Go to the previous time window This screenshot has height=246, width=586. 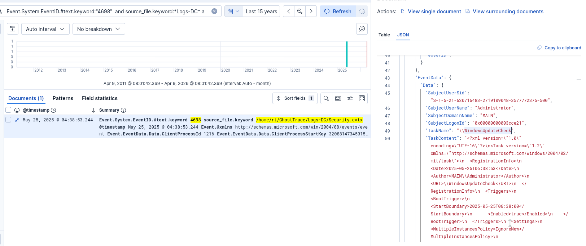289,11
